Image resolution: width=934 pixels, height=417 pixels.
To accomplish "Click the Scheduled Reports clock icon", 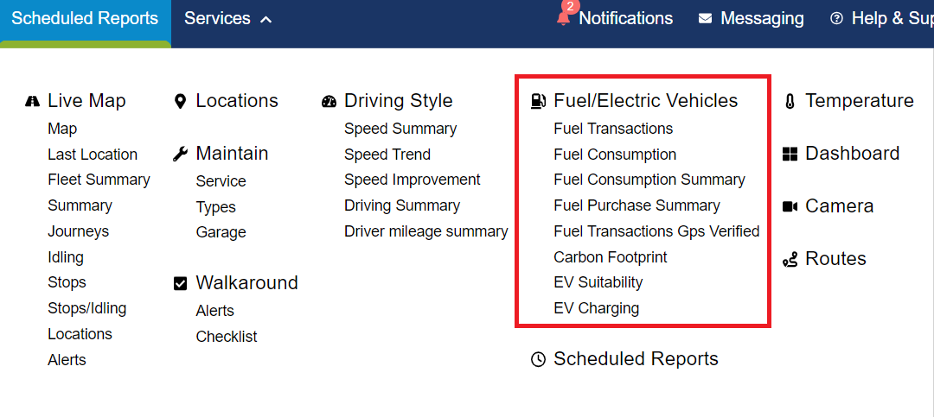I will point(538,359).
